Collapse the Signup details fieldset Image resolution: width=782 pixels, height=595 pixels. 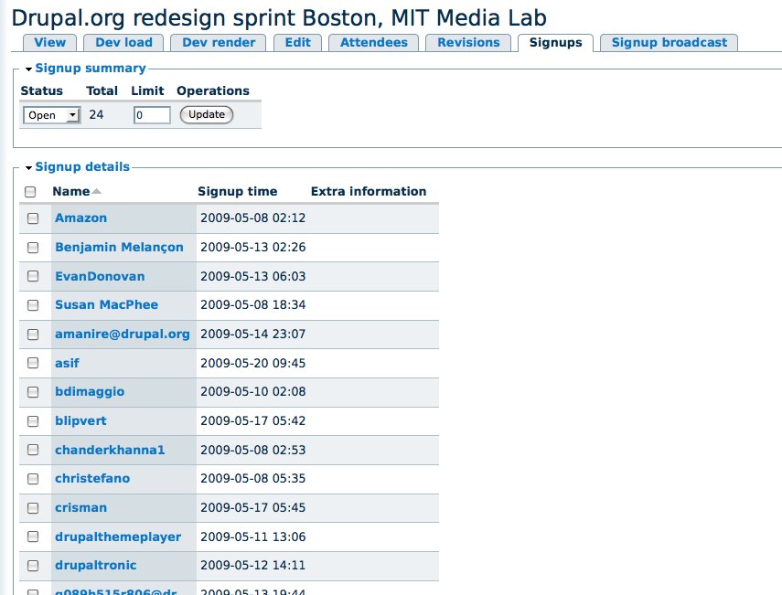(x=81, y=167)
